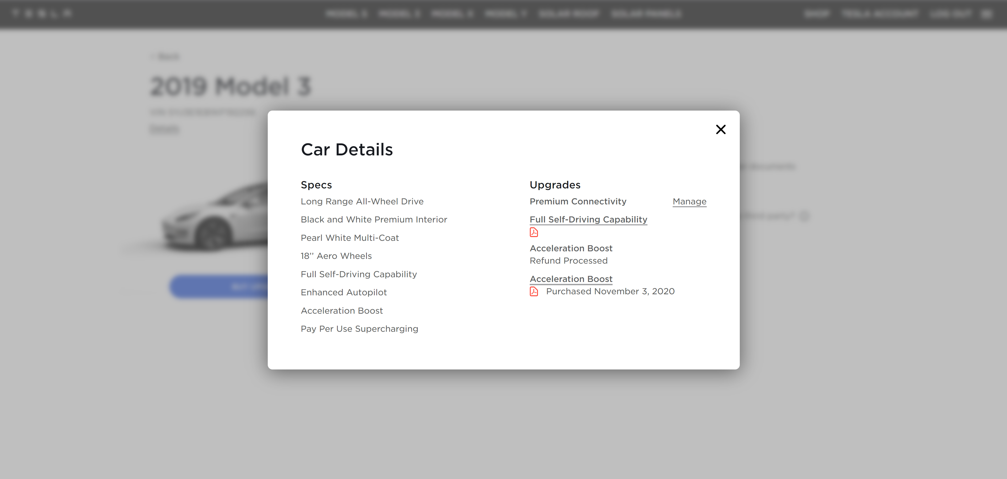This screenshot has width=1007, height=479.
Task: Open Solar Roof from the top navigation
Action: point(569,14)
